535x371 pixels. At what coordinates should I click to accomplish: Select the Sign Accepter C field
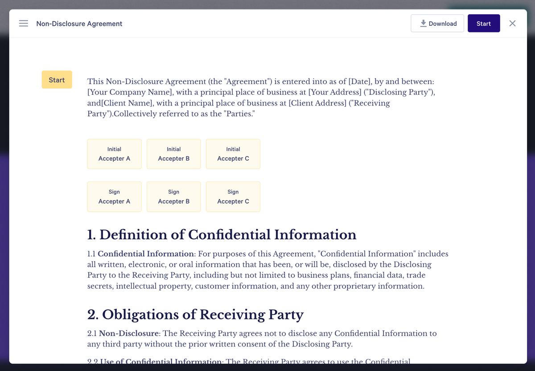click(x=233, y=197)
